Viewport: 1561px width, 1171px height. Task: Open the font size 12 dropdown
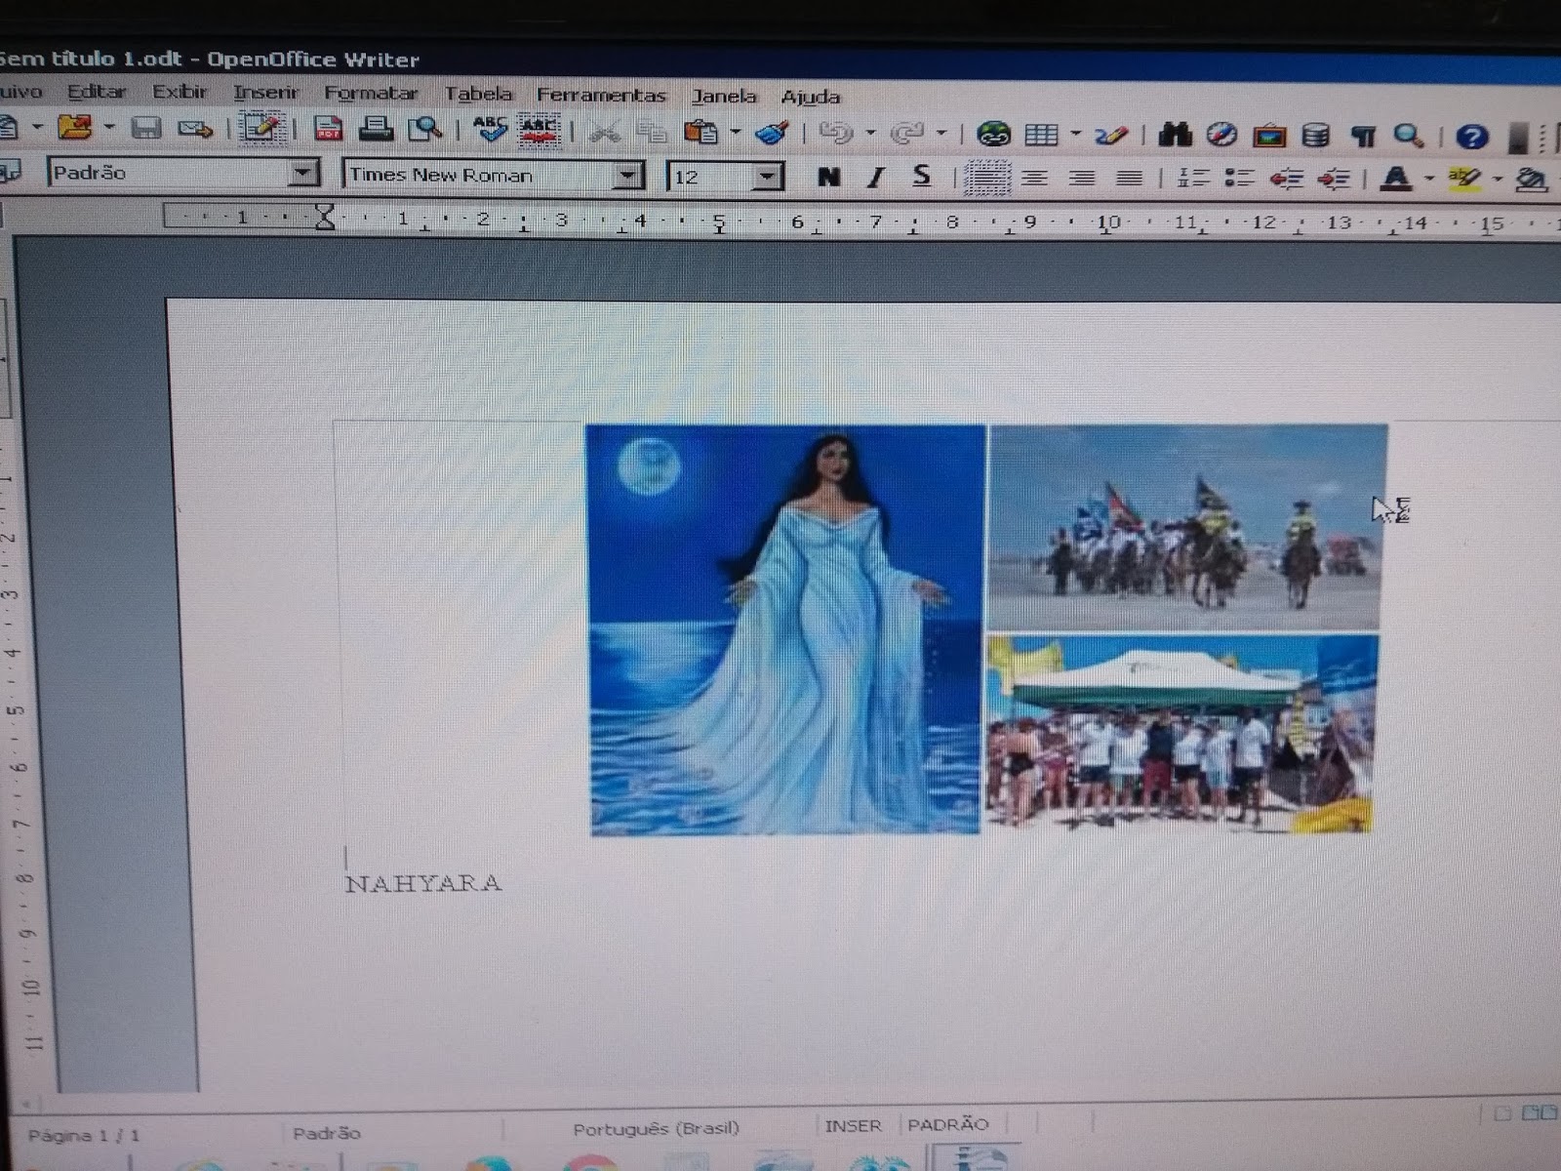coord(769,177)
